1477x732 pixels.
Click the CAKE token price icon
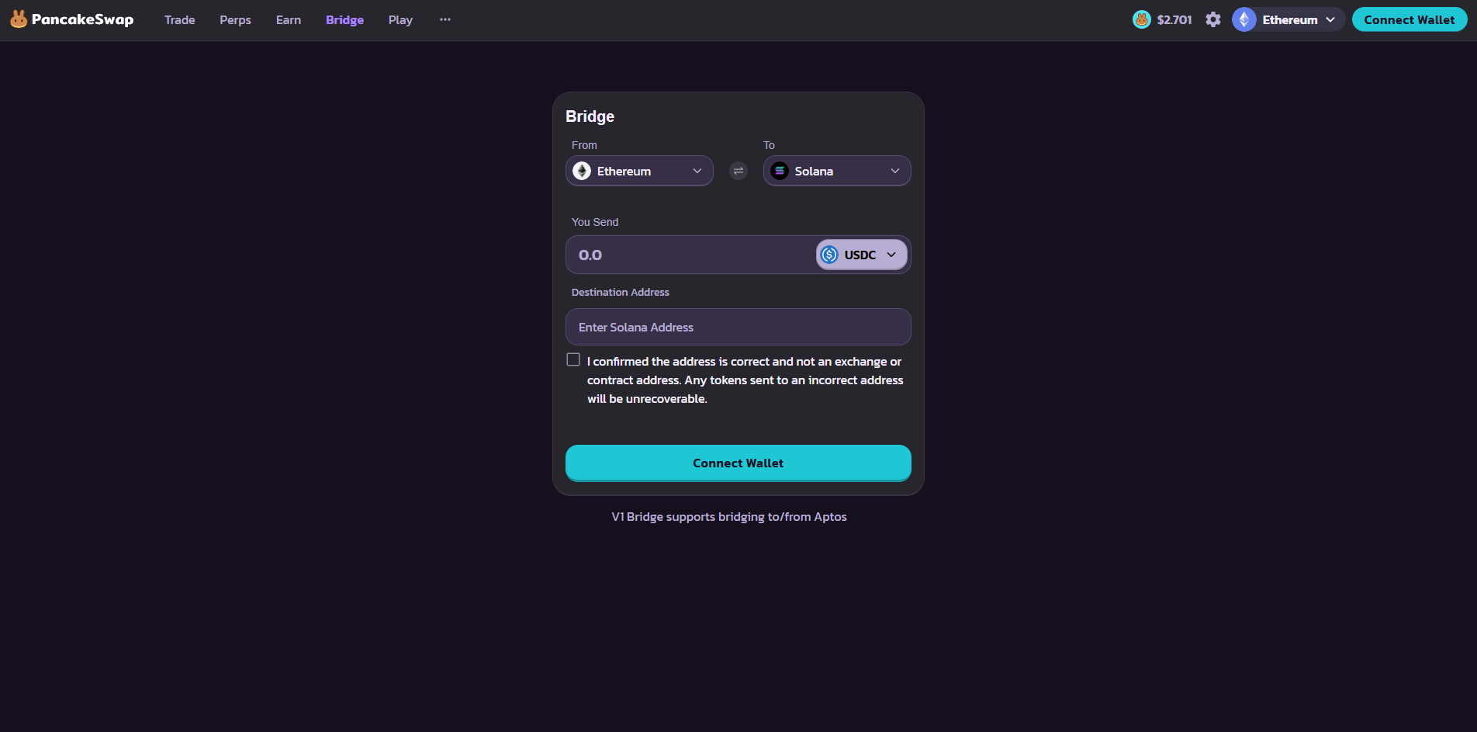[1141, 19]
